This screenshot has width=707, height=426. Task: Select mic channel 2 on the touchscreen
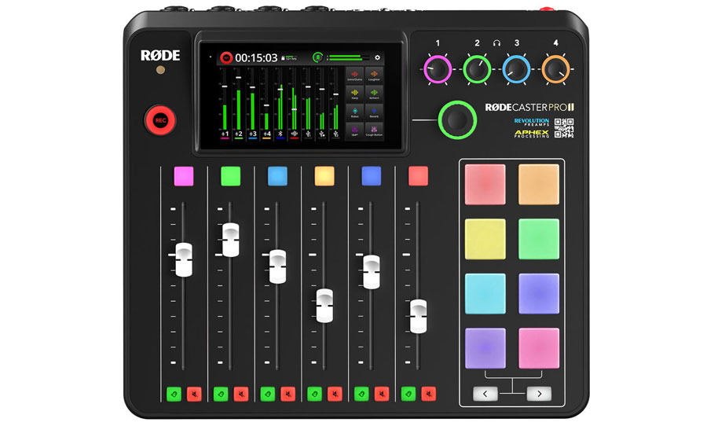coord(239,134)
